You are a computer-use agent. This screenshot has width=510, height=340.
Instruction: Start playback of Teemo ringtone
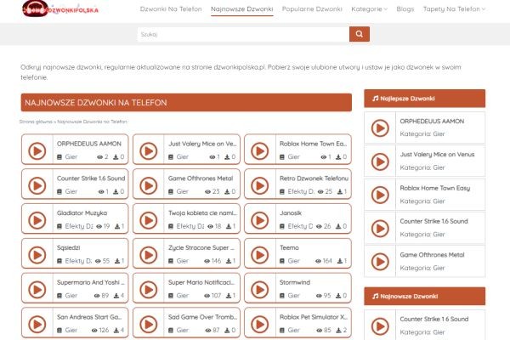tap(260, 254)
